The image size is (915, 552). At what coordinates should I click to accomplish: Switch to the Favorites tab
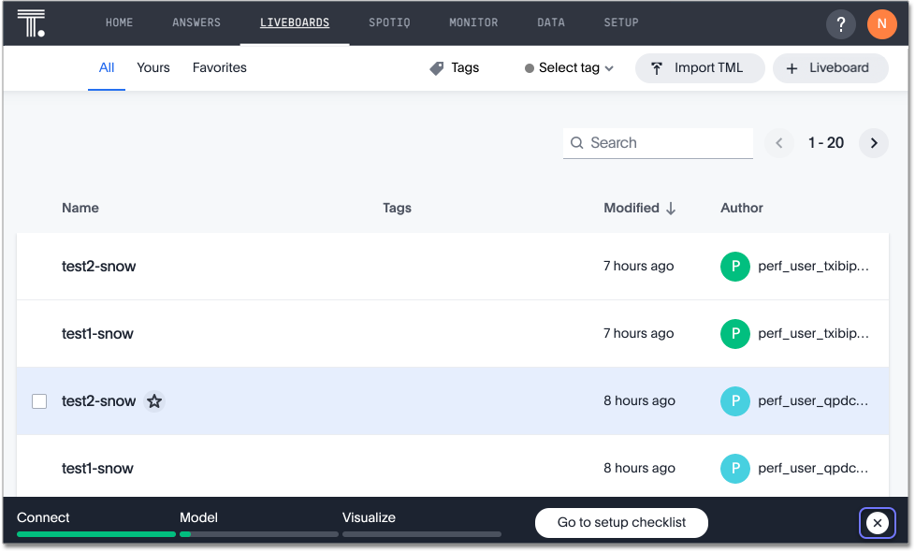(x=220, y=67)
